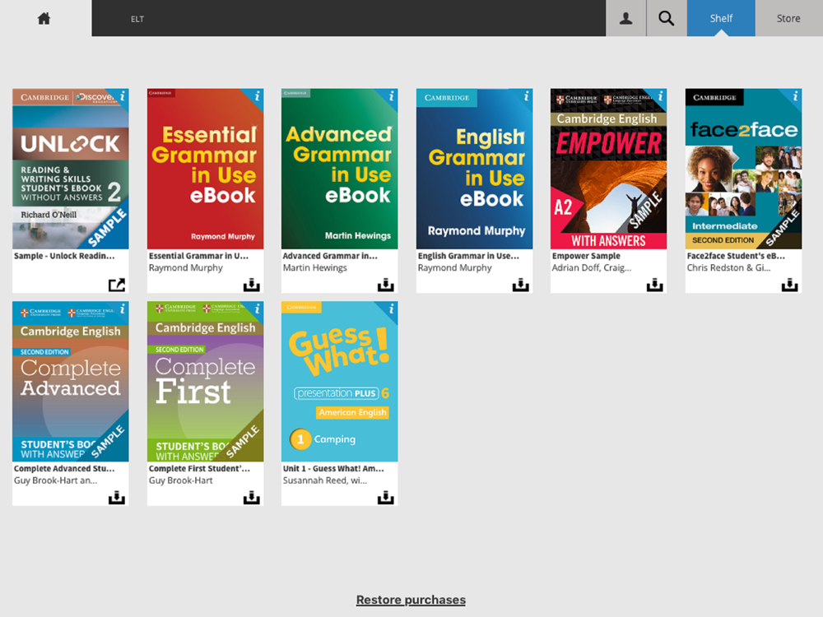Screen dimensions: 823x617
Task: Show info for Guess What! Unit 1
Action: tap(392, 308)
